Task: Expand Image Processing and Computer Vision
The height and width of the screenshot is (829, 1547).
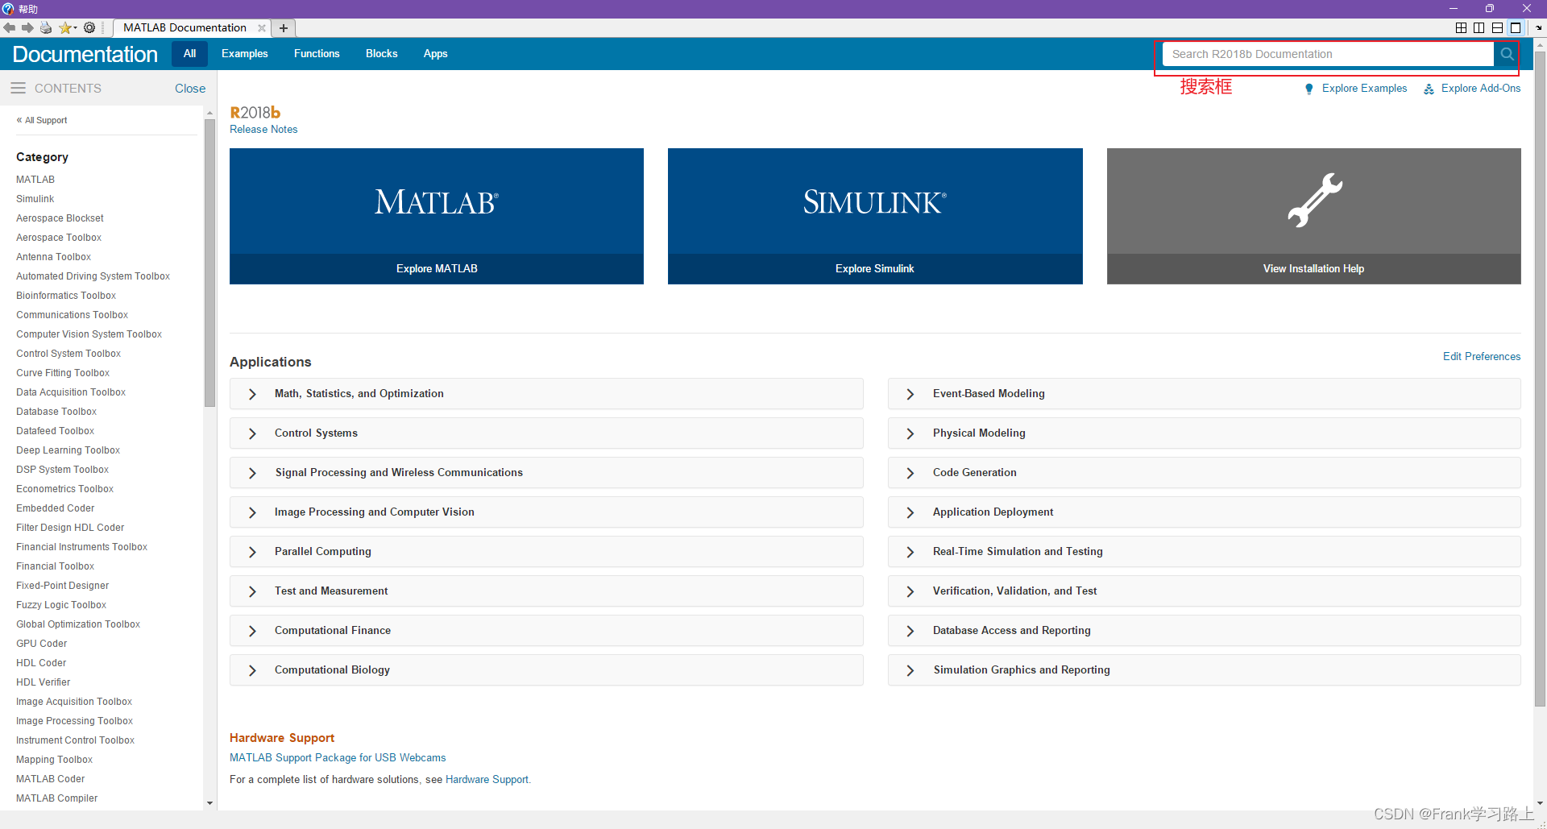Action: pos(546,512)
